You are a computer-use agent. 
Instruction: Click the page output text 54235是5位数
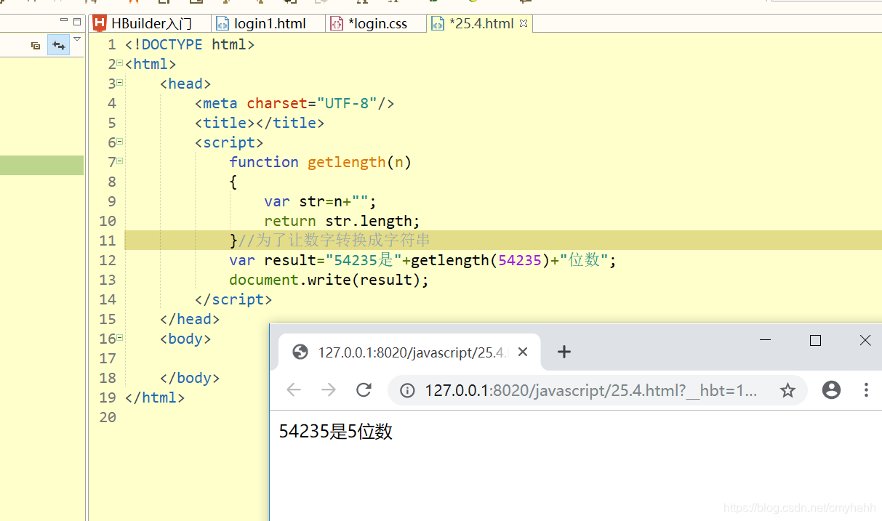tap(336, 432)
